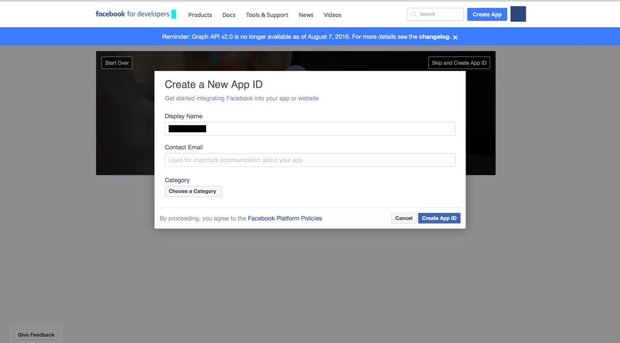Click the Create App header button

coord(487,14)
